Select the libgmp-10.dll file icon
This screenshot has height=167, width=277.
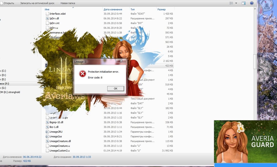(47, 122)
